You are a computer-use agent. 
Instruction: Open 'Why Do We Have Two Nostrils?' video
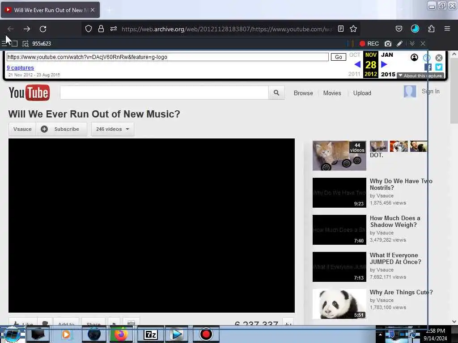[401, 184]
